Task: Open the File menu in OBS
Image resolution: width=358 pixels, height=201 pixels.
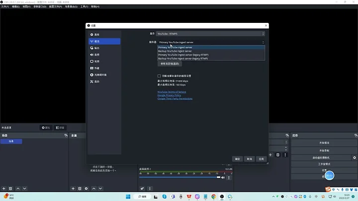Action: point(5,6)
